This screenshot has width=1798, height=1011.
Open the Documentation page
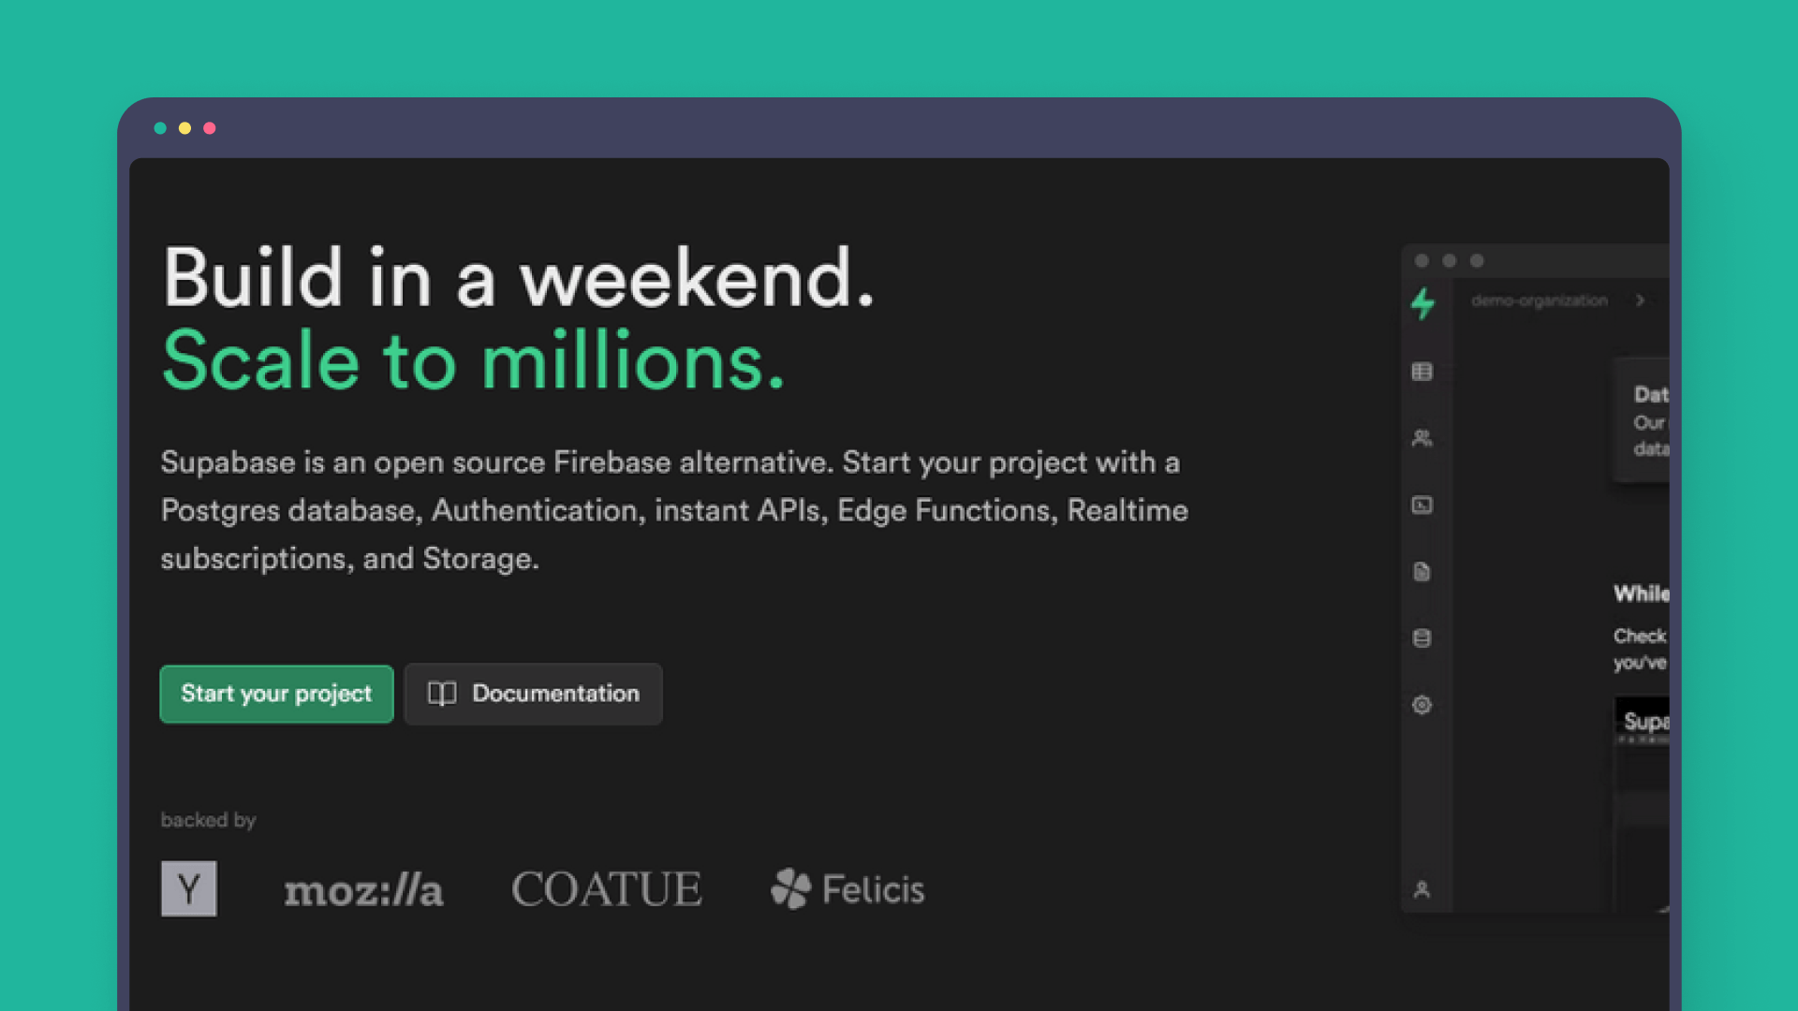pos(533,694)
